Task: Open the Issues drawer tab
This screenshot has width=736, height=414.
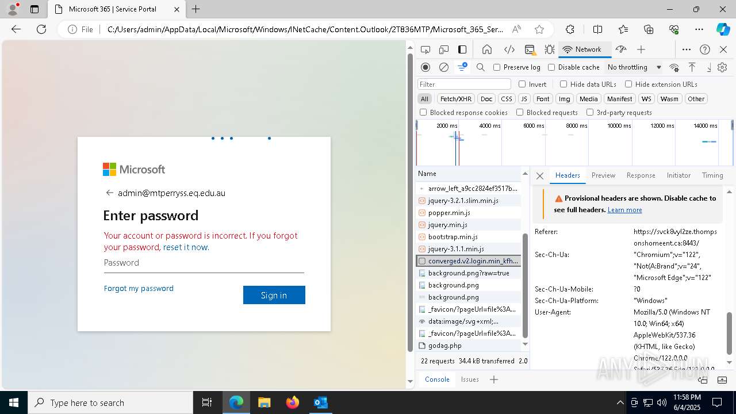Action: [470, 379]
